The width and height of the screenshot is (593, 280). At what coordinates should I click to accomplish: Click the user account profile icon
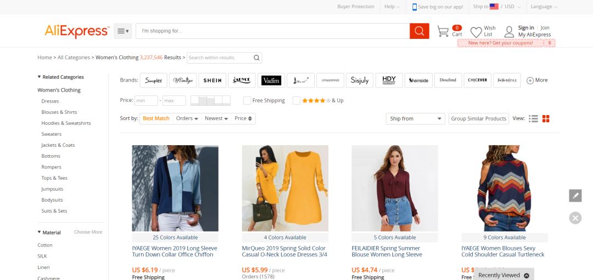pyautogui.click(x=510, y=32)
